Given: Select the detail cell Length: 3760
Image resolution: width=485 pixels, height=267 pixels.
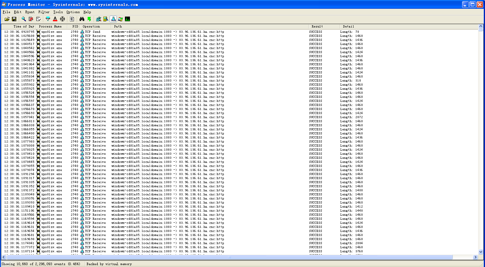Looking at the screenshot, I should (352, 251).
